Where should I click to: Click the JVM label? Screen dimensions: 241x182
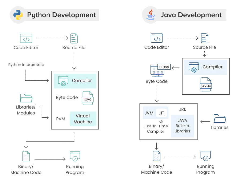[x=149, y=113]
